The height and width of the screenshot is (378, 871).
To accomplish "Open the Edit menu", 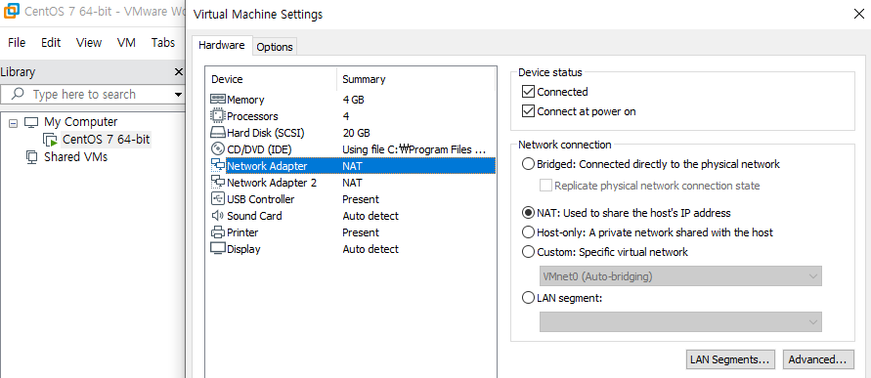I will (51, 43).
